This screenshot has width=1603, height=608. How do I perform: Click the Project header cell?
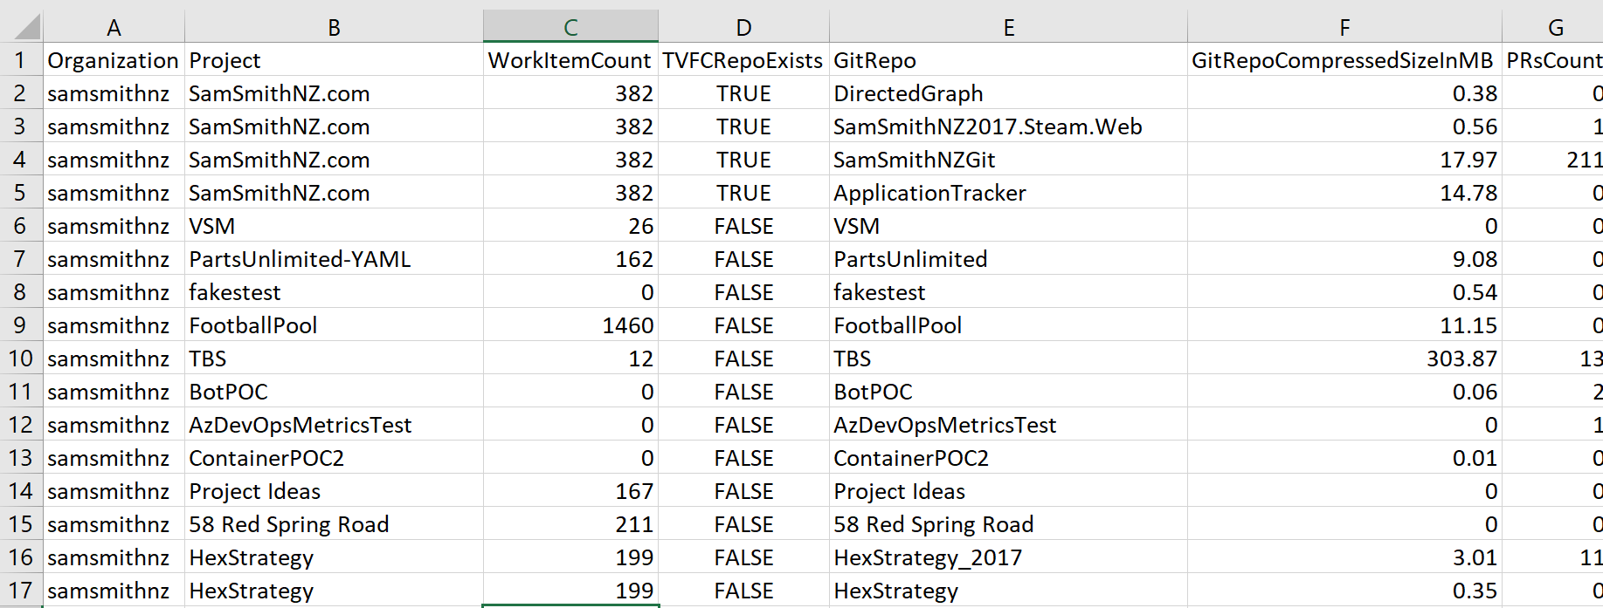pyautogui.click(x=334, y=60)
